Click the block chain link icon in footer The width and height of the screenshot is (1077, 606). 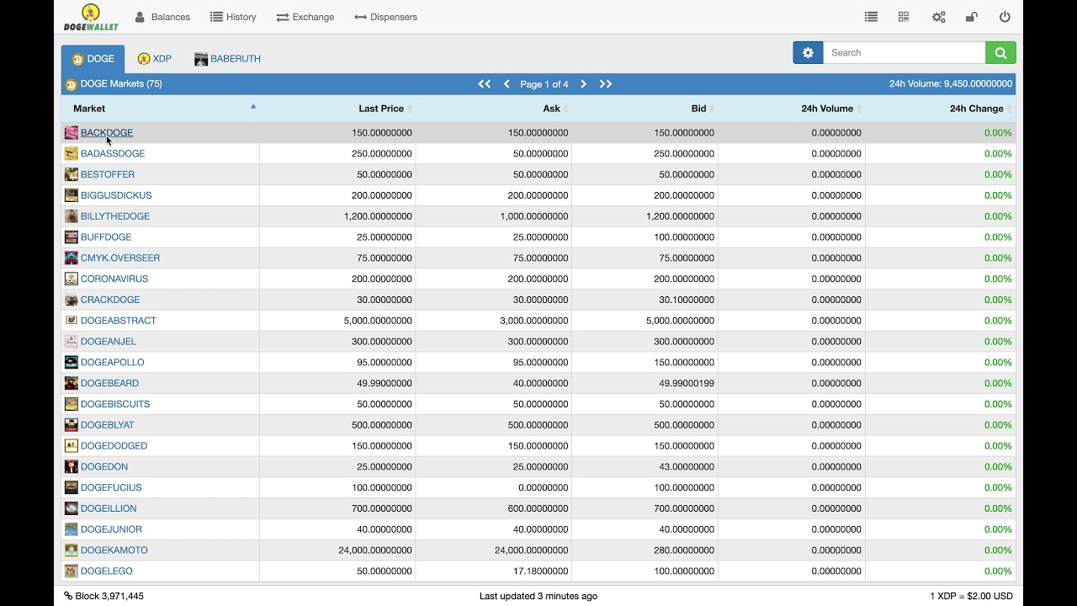click(x=68, y=596)
